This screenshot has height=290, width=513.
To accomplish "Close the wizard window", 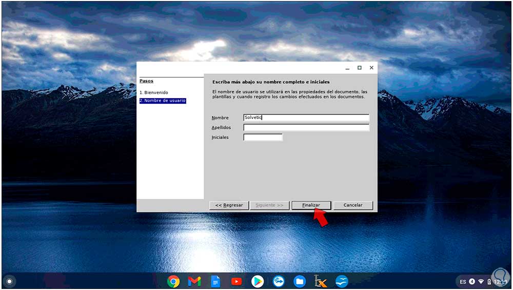I will [371, 68].
